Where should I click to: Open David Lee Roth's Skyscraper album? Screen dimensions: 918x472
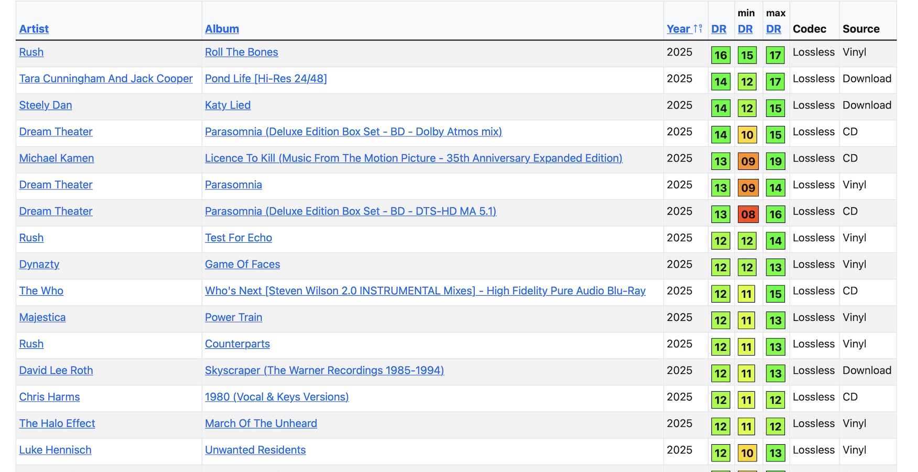click(324, 370)
